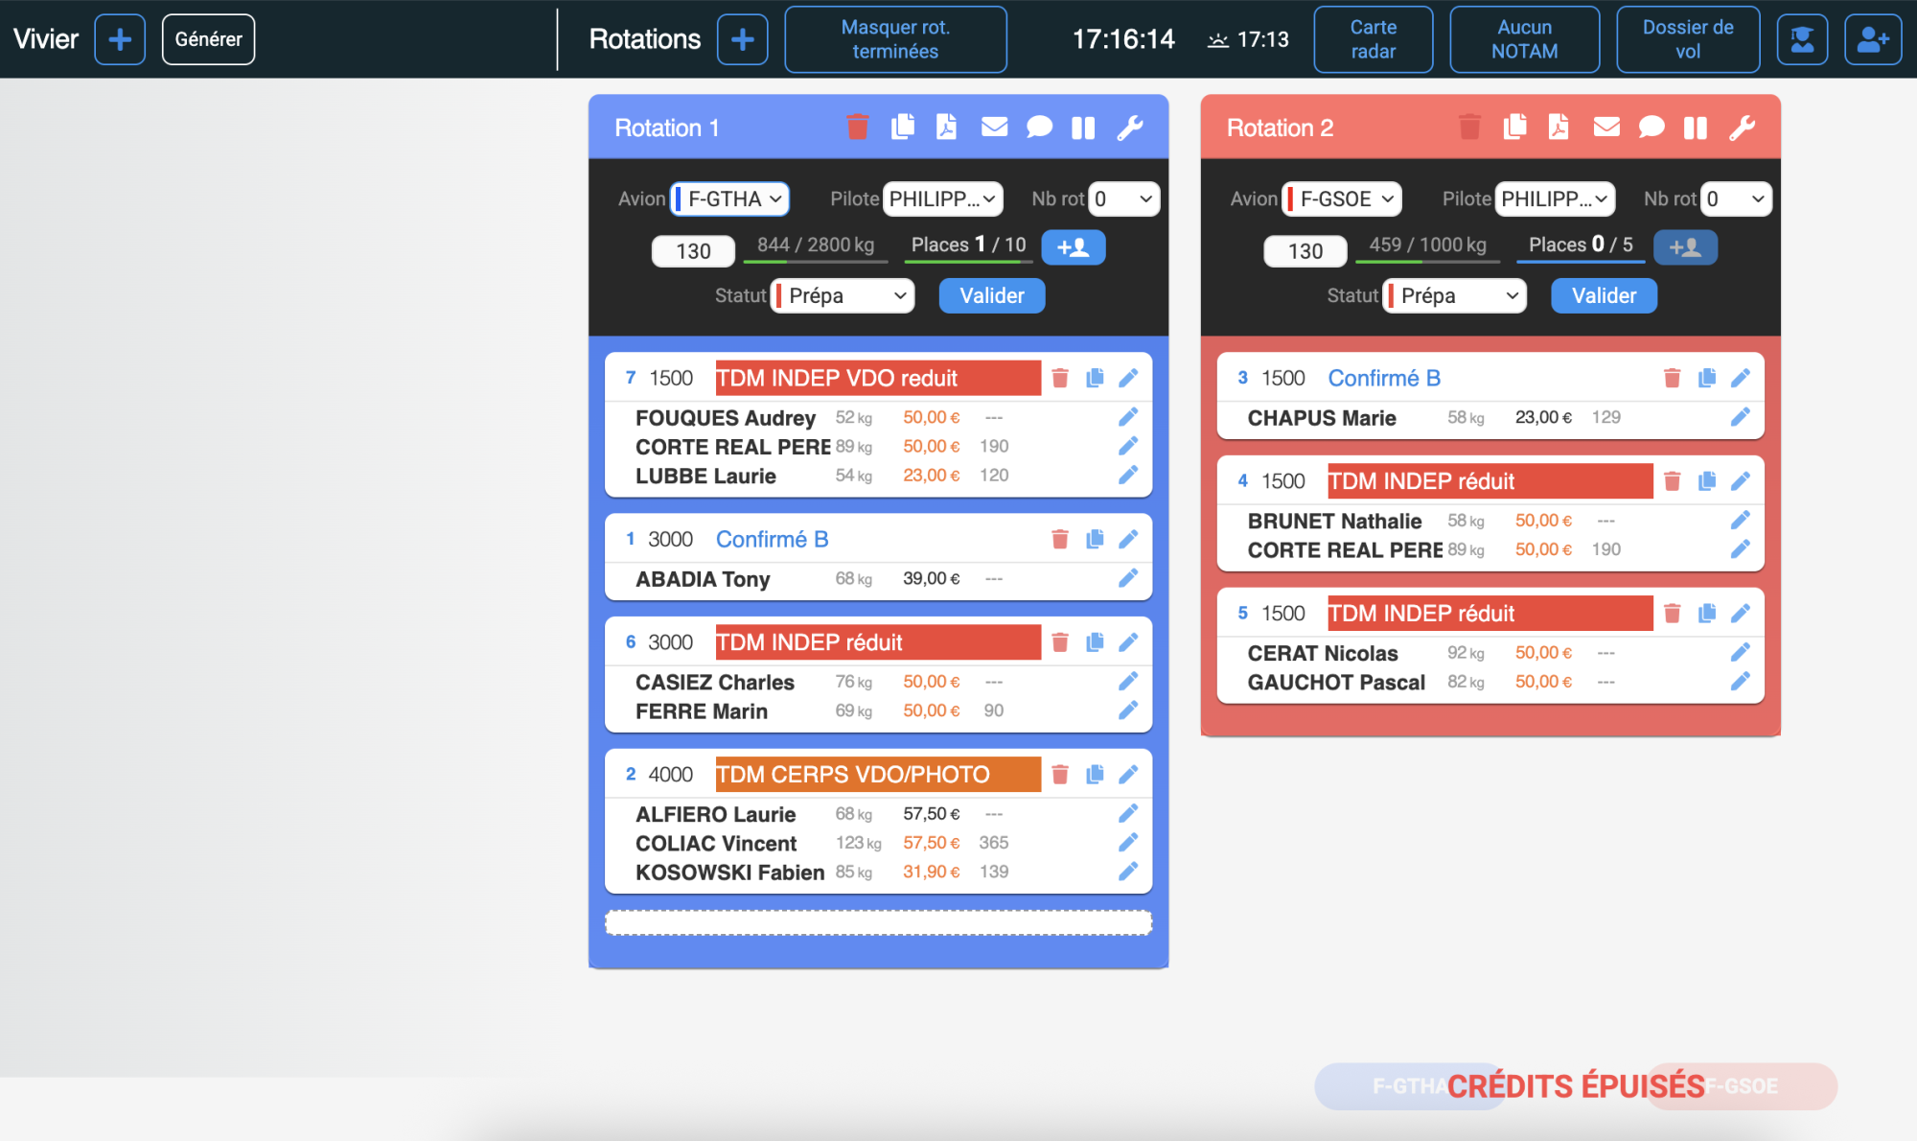Image resolution: width=1917 pixels, height=1141 pixels.
Task: Click the Générer button
Action: (x=208, y=39)
